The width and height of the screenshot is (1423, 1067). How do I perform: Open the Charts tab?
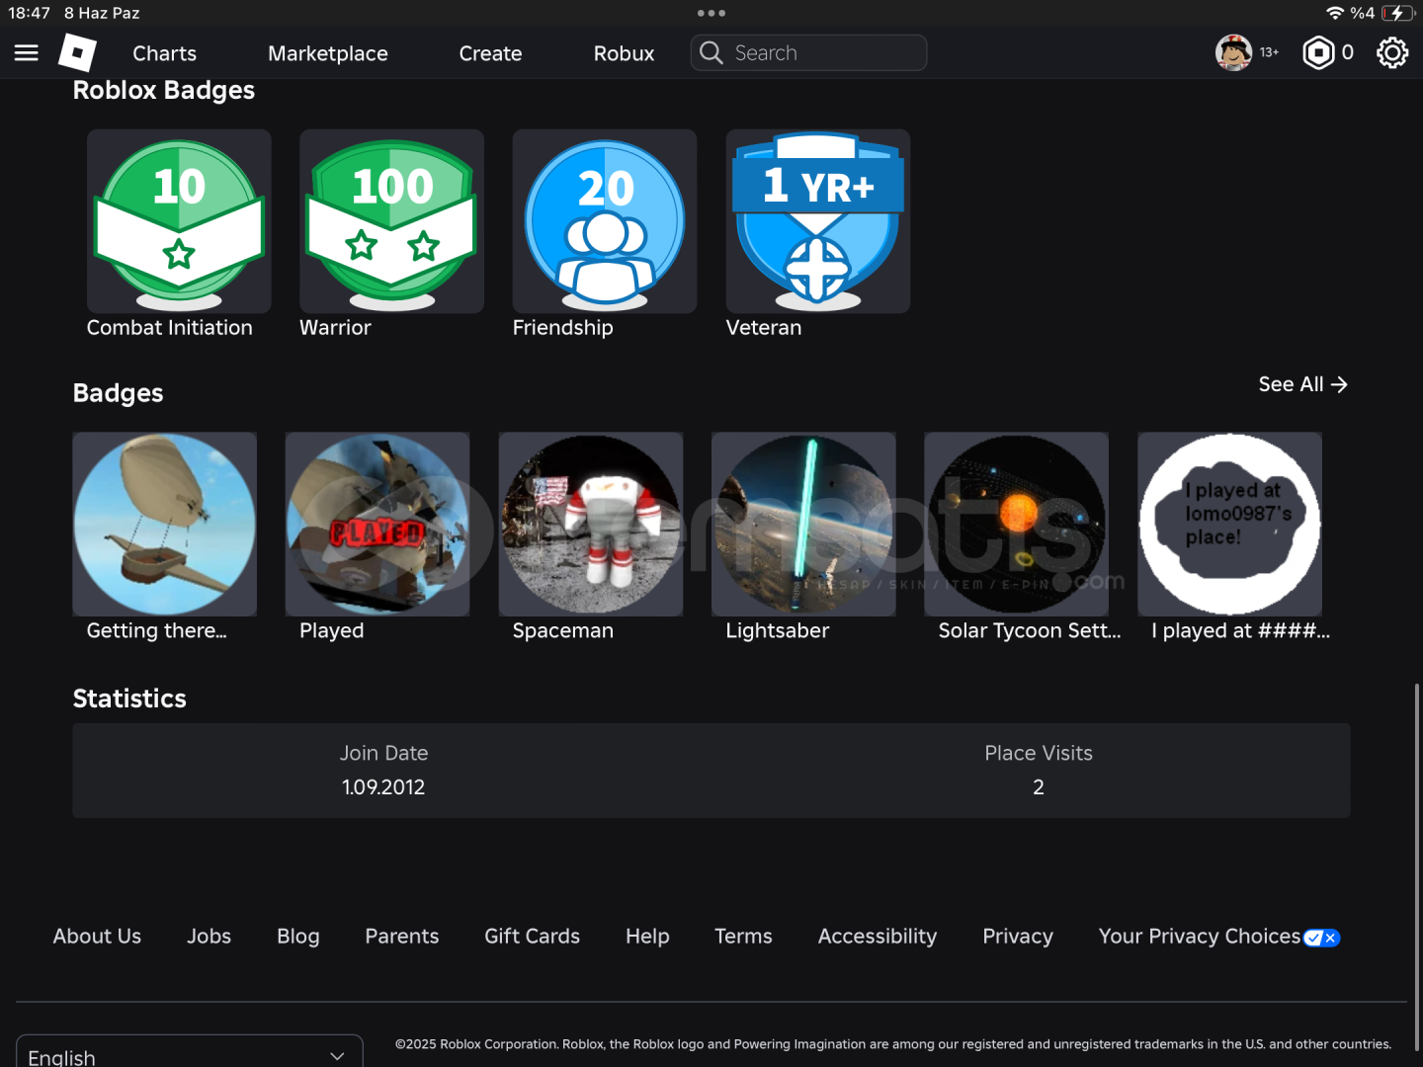(164, 53)
